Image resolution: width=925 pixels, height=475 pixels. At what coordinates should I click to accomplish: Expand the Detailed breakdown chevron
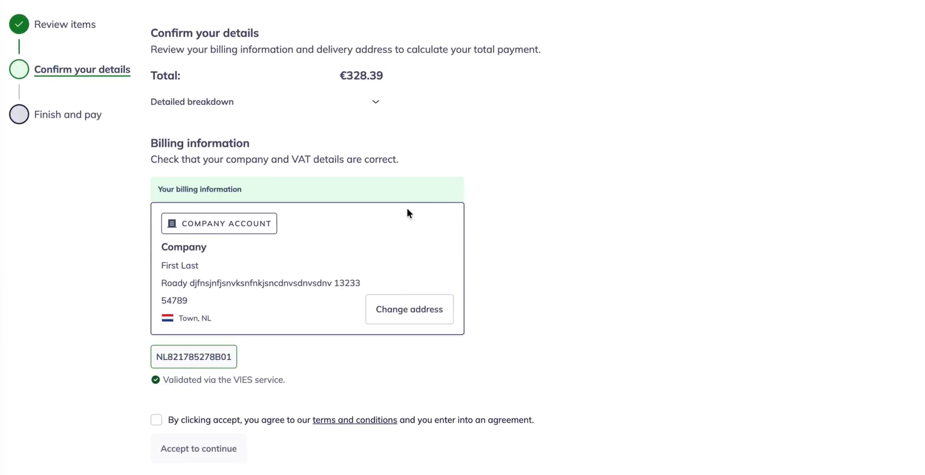(x=376, y=102)
